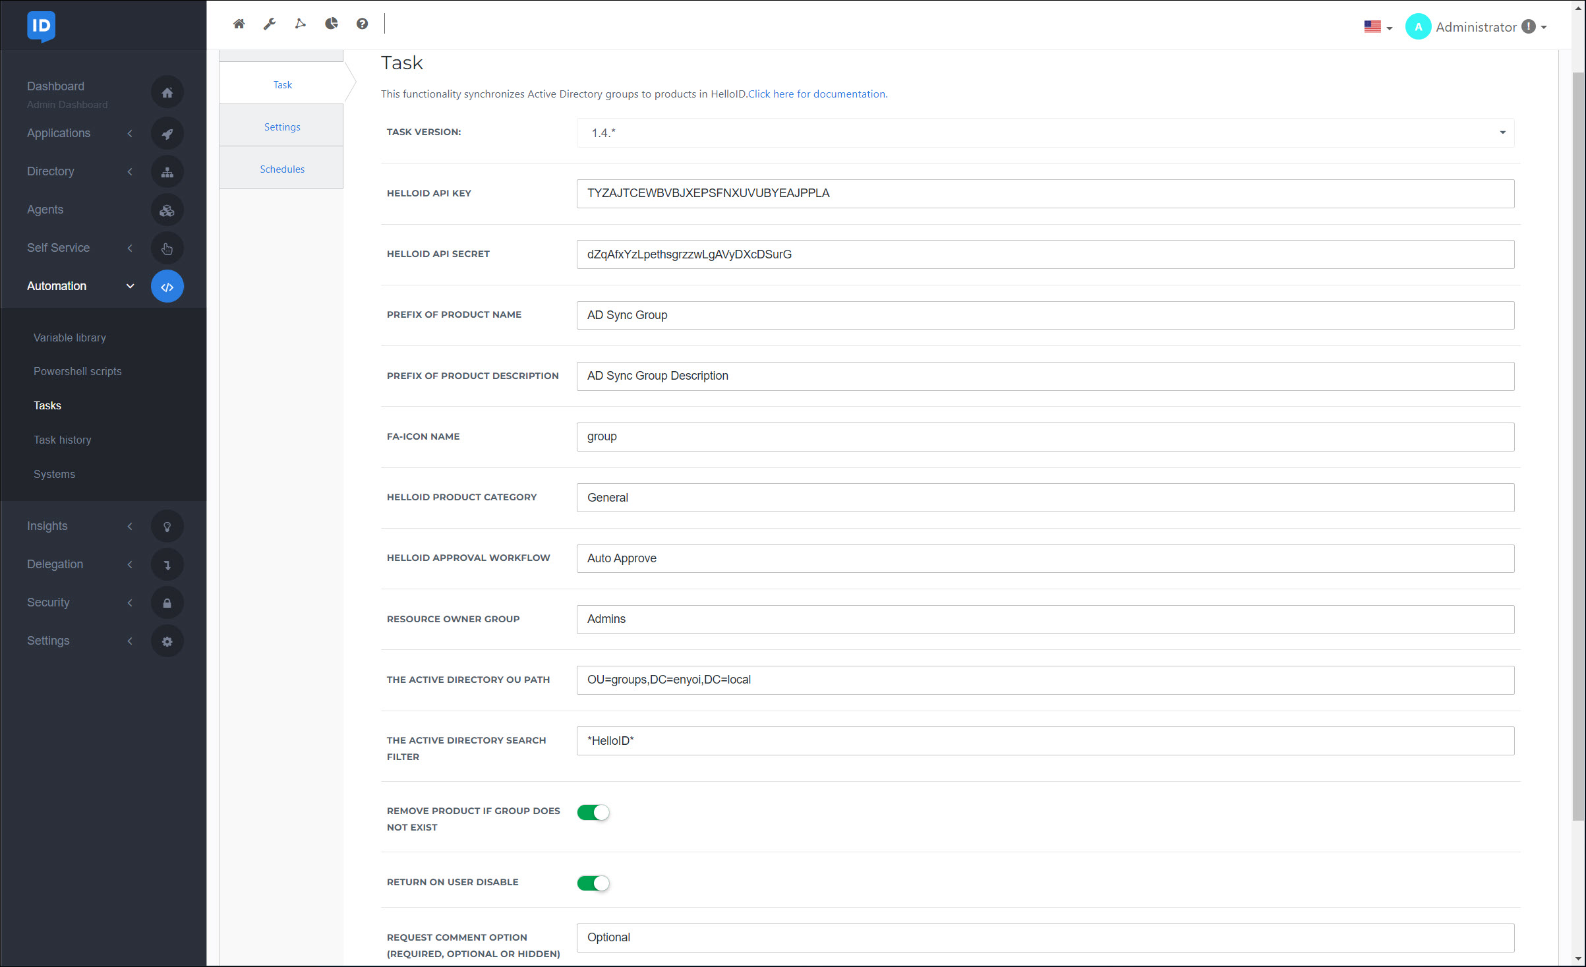Click the Prefix of Product Name field

(x=1045, y=315)
